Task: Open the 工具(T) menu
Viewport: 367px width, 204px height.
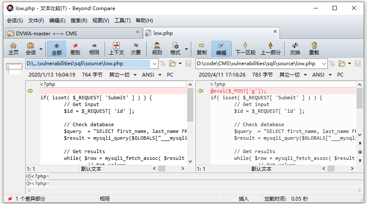Action: tap(122, 20)
